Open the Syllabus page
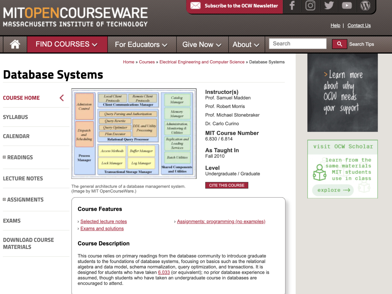 tap(15, 117)
